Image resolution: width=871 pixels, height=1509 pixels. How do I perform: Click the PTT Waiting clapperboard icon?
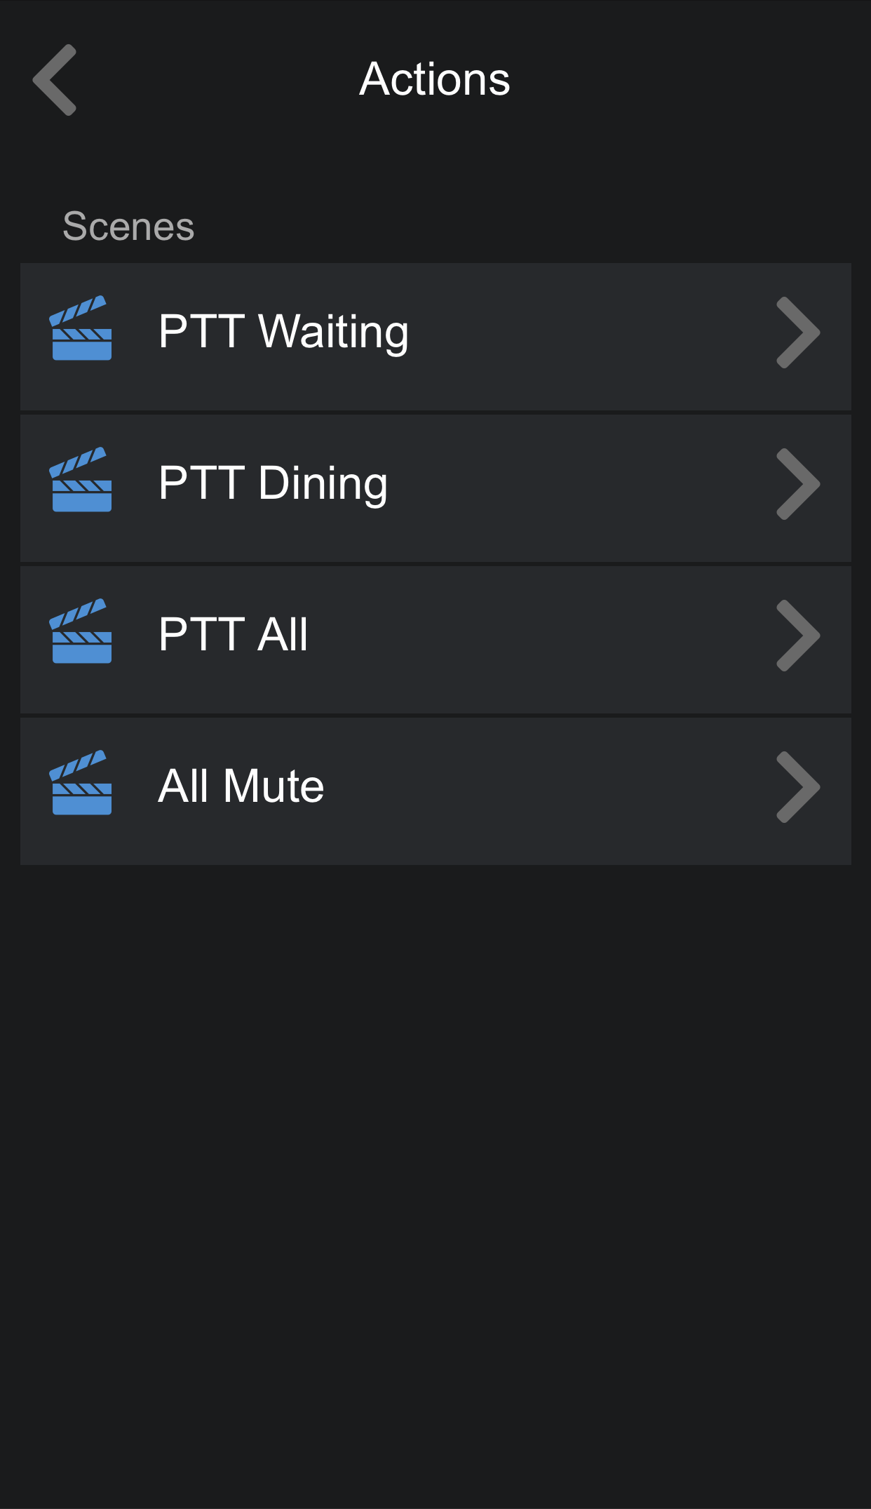[x=81, y=328]
